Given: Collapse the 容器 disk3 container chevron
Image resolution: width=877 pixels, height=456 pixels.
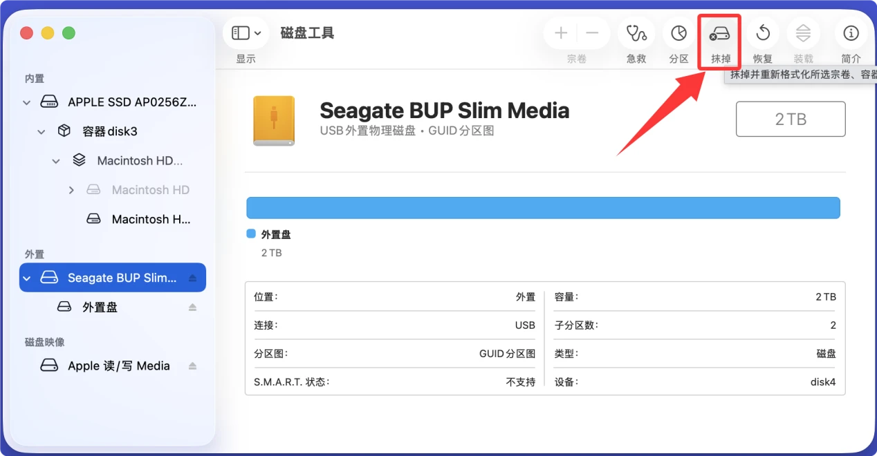Looking at the screenshot, I should coord(41,131).
